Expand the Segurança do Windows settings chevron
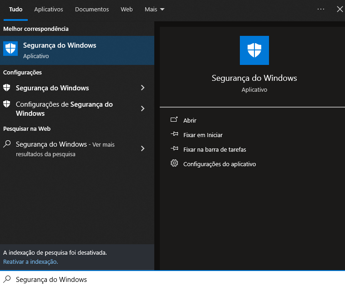Viewport: 345px width, 286px height. click(142, 88)
